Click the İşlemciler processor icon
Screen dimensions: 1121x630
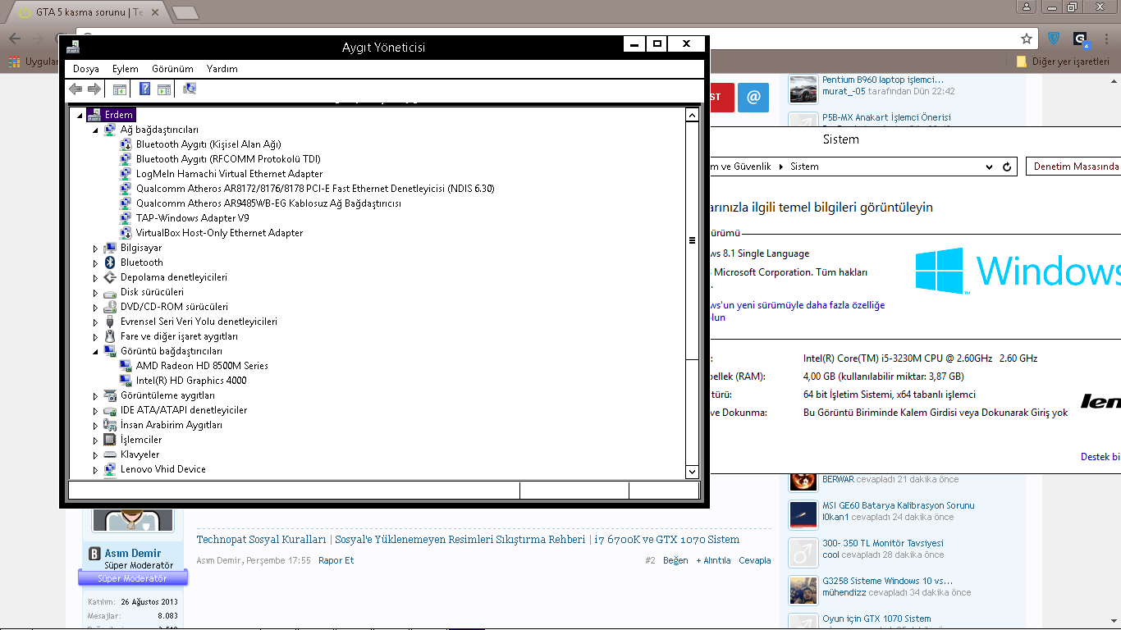pyautogui.click(x=110, y=440)
